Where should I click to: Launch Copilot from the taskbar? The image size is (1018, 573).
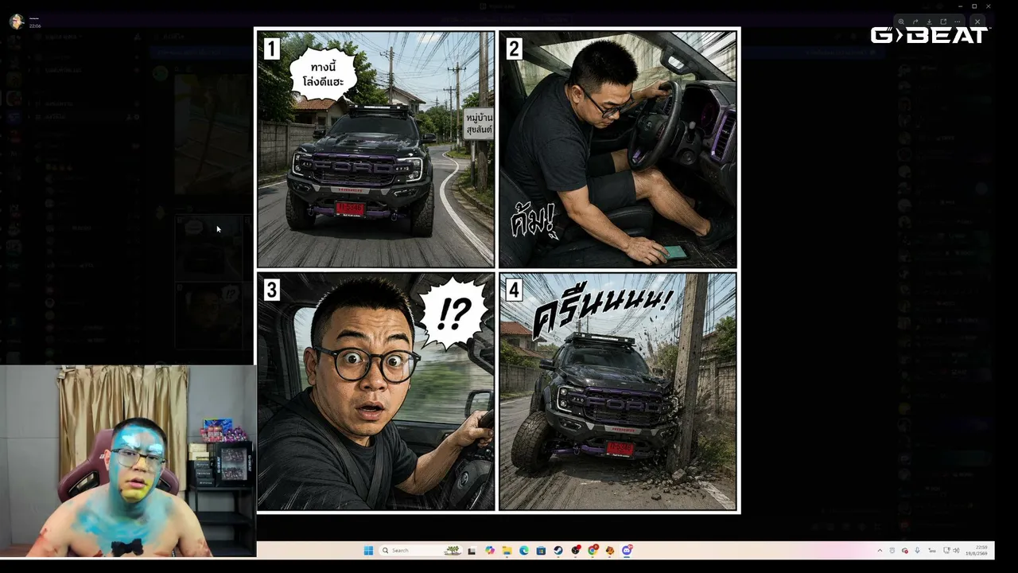click(x=489, y=550)
